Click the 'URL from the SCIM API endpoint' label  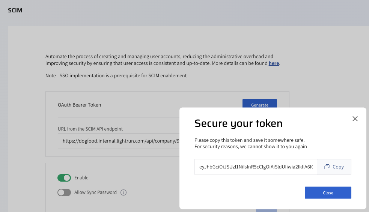(90, 129)
